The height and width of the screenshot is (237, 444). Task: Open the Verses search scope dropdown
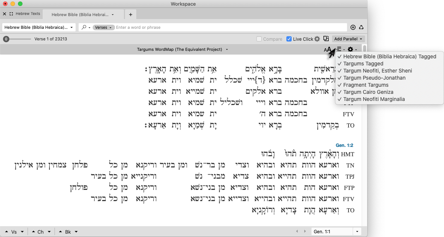click(103, 27)
